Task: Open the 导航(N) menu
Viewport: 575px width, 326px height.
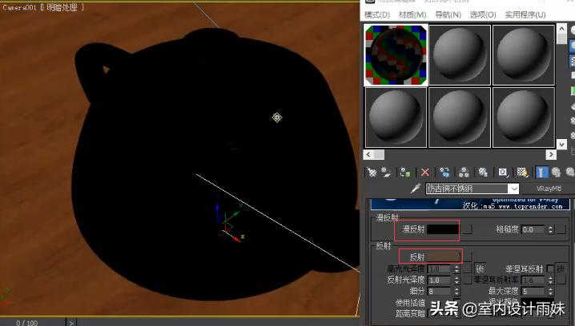Action: 448,14
